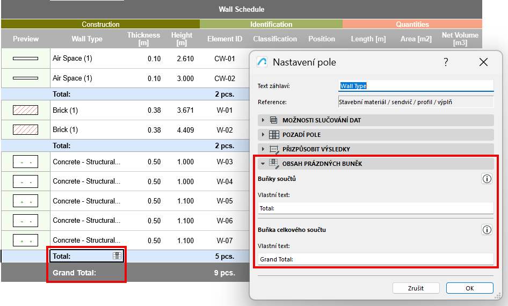Expand the Přizpůsobit výsledky section
Image resolution: width=508 pixels, height=306 pixels.
click(x=376, y=149)
